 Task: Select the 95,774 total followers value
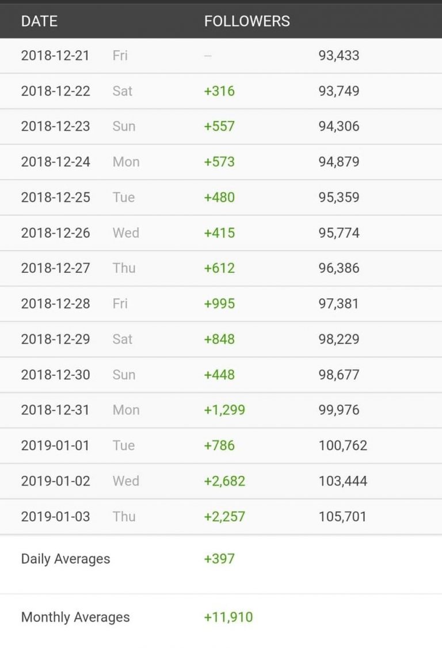(x=338, y=232)
